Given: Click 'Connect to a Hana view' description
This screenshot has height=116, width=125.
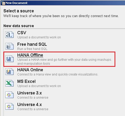Looking at the screenshot, I should [x=58, y=74].
